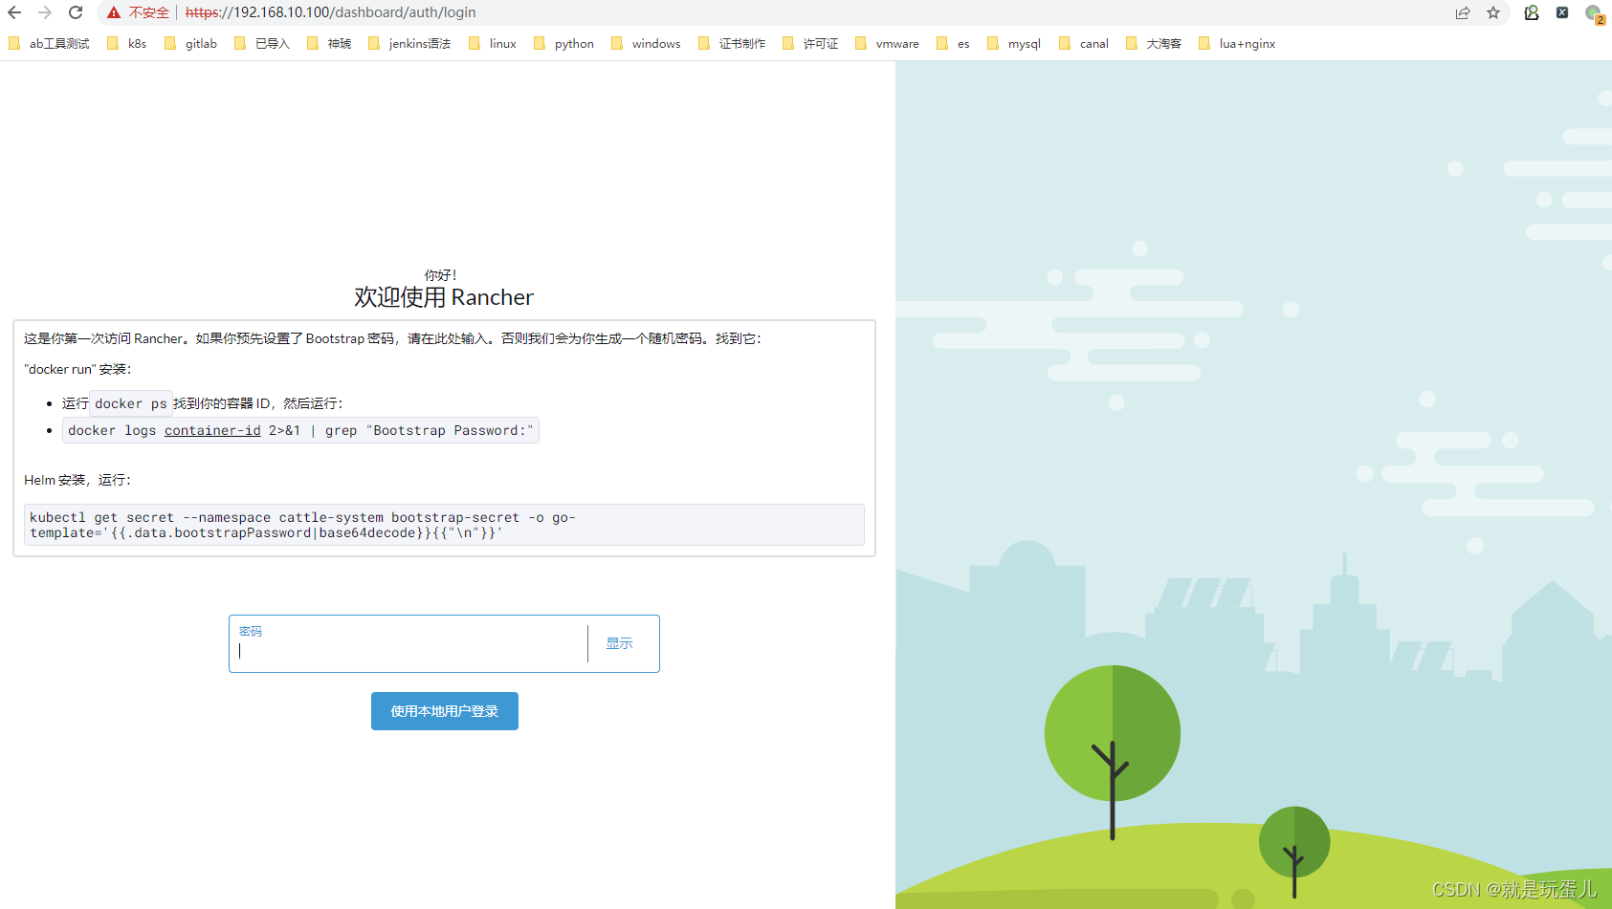The width and height of the screenshot is (1612, 909).
Task: Open the 神珑 bookmark folder
Action: tap(329, 43)
